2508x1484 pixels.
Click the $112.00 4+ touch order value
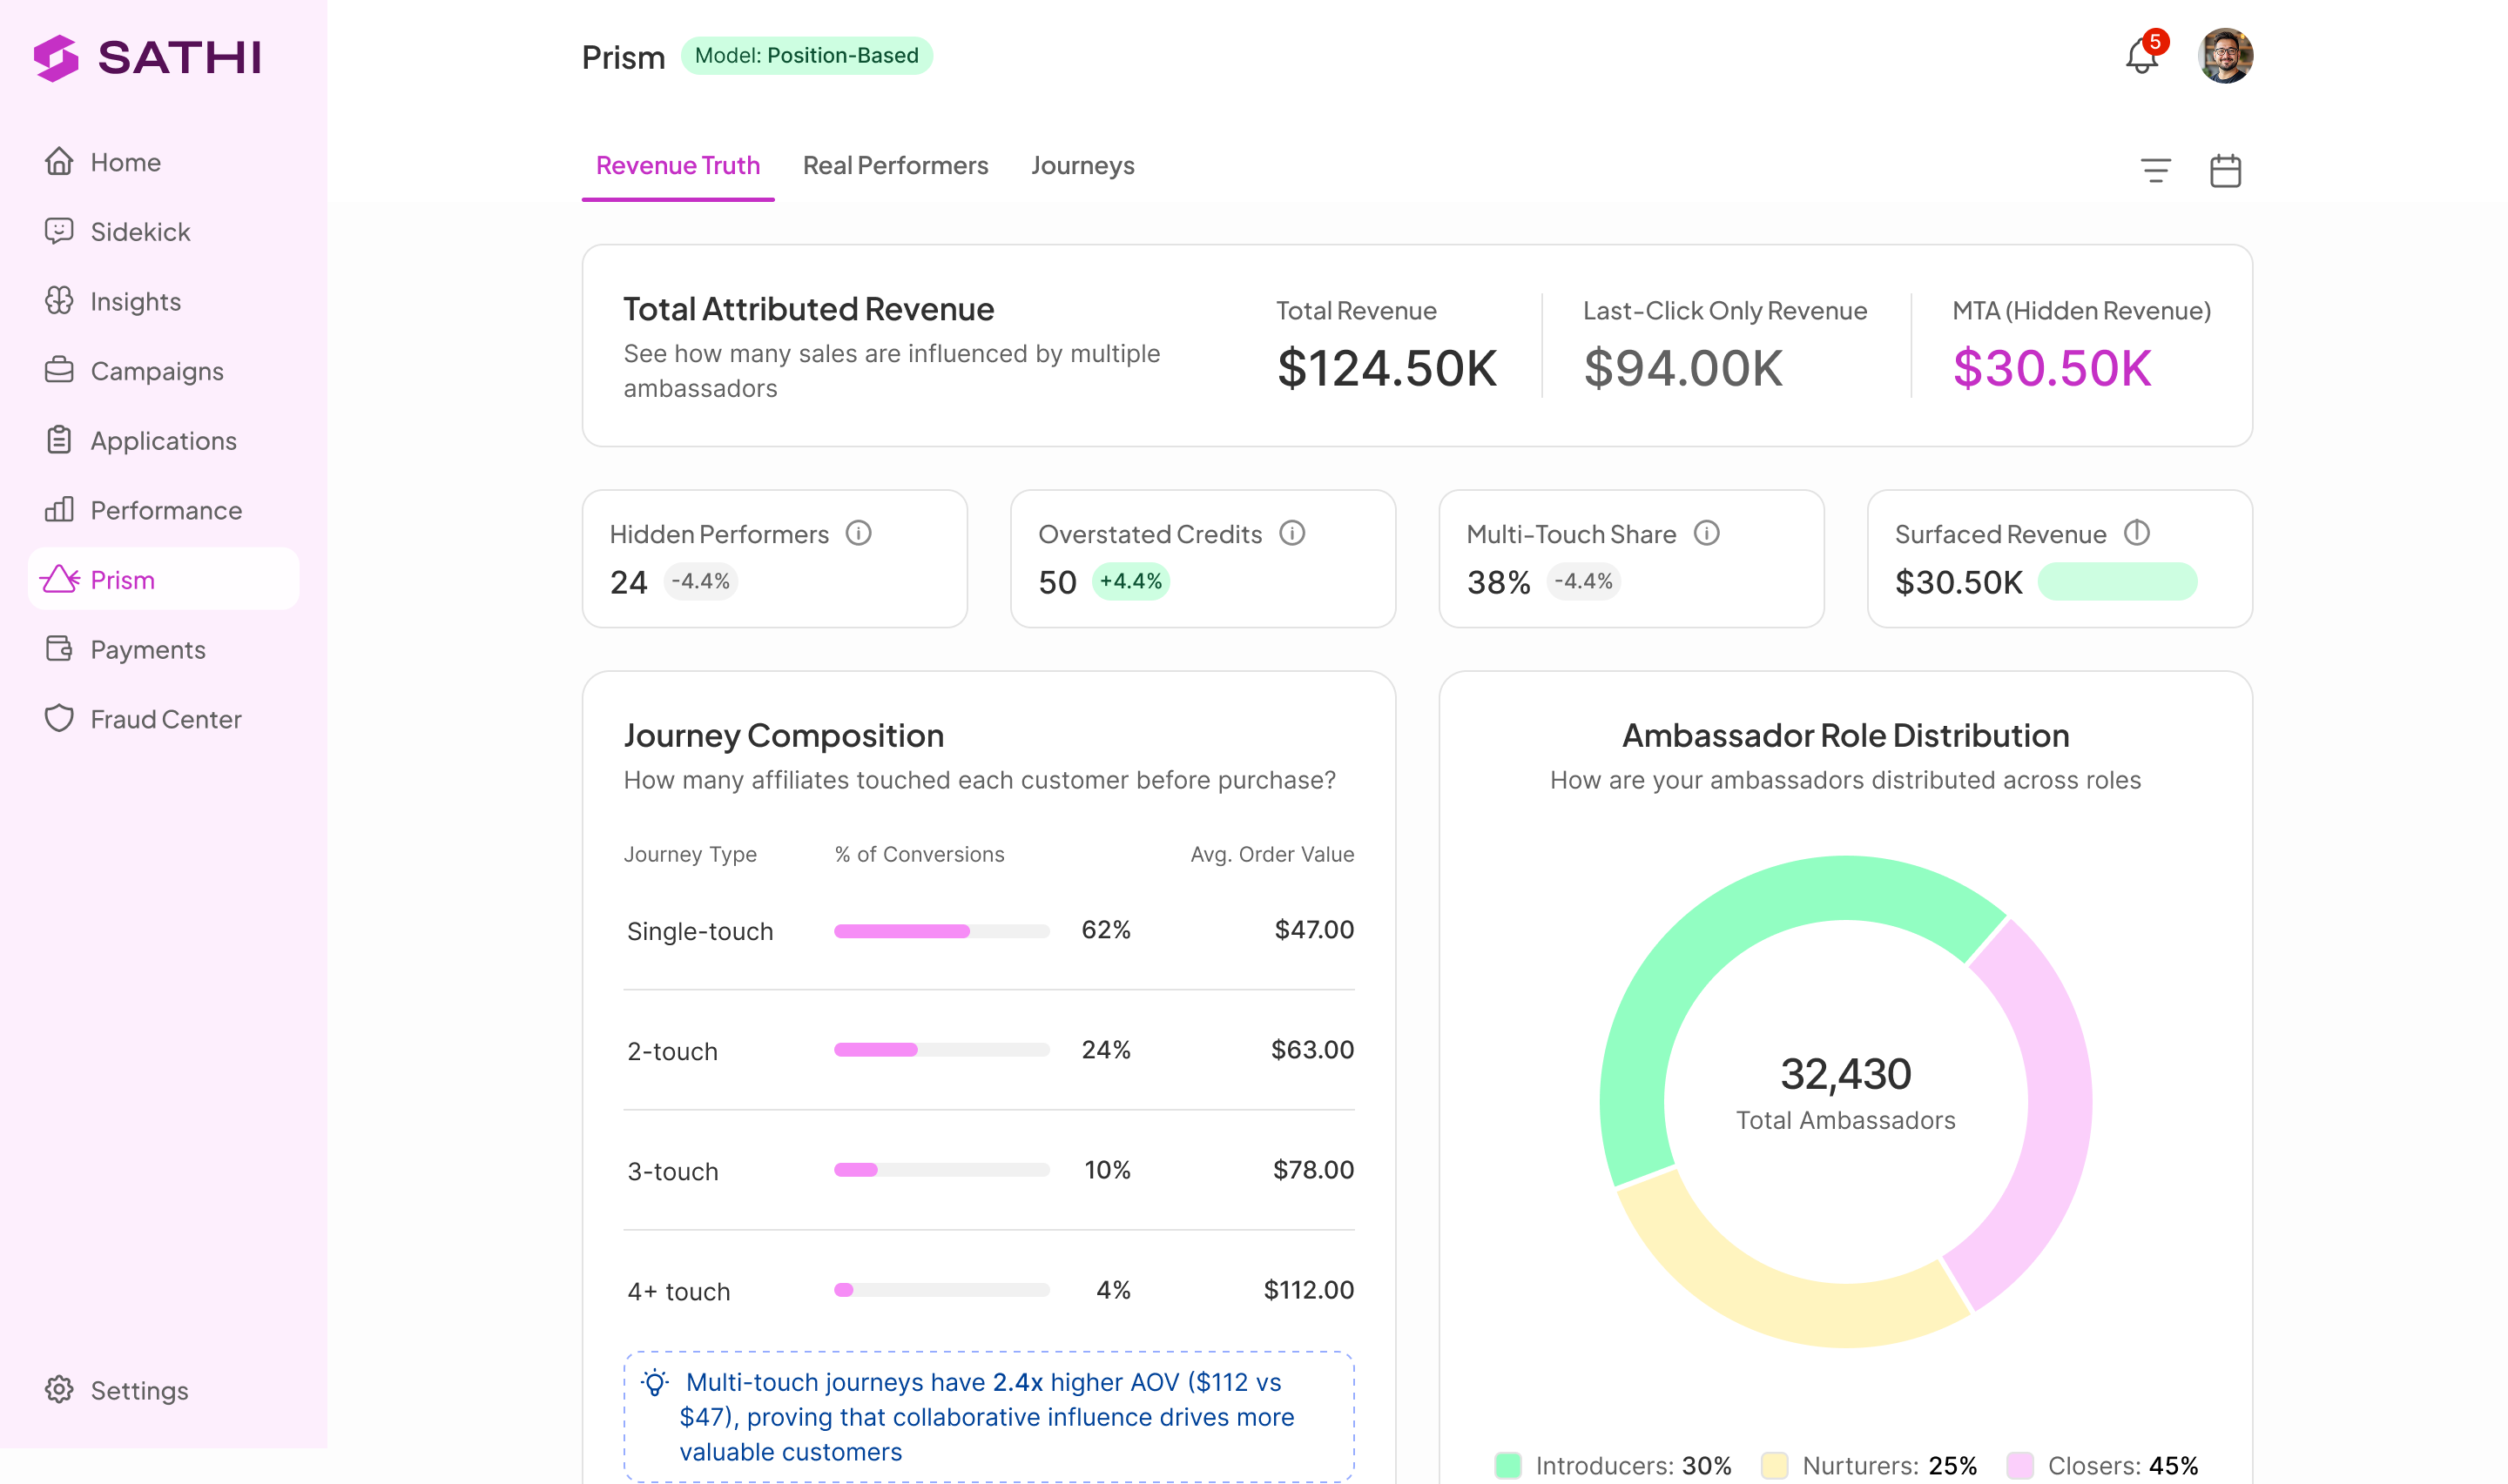point(1309,1289)
